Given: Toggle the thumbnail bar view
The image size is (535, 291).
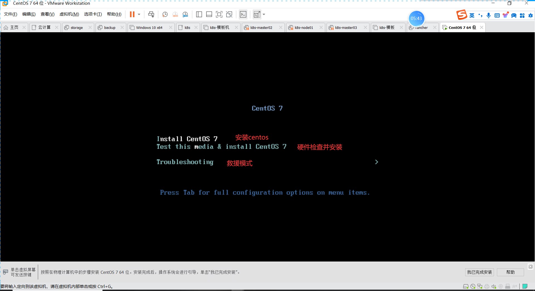Looking at the screenshot, I should [209, 14].
